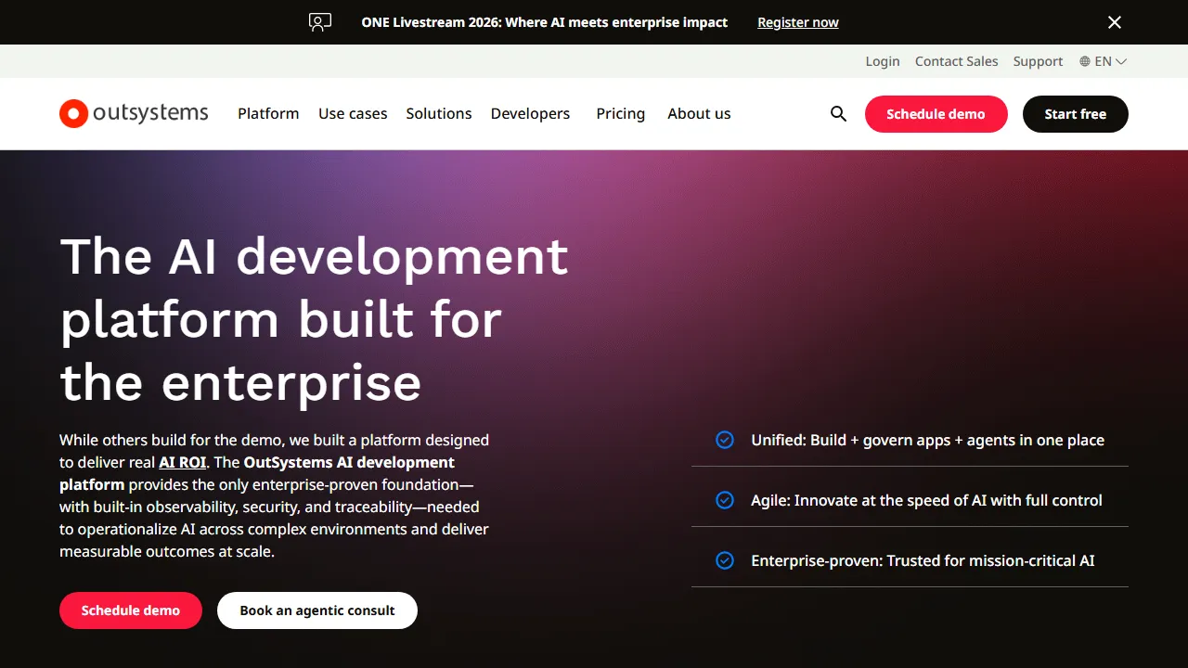Click 'The AI development platform' headline
The height and width of the screenshot is (668, 1188).
coord(315,319)
